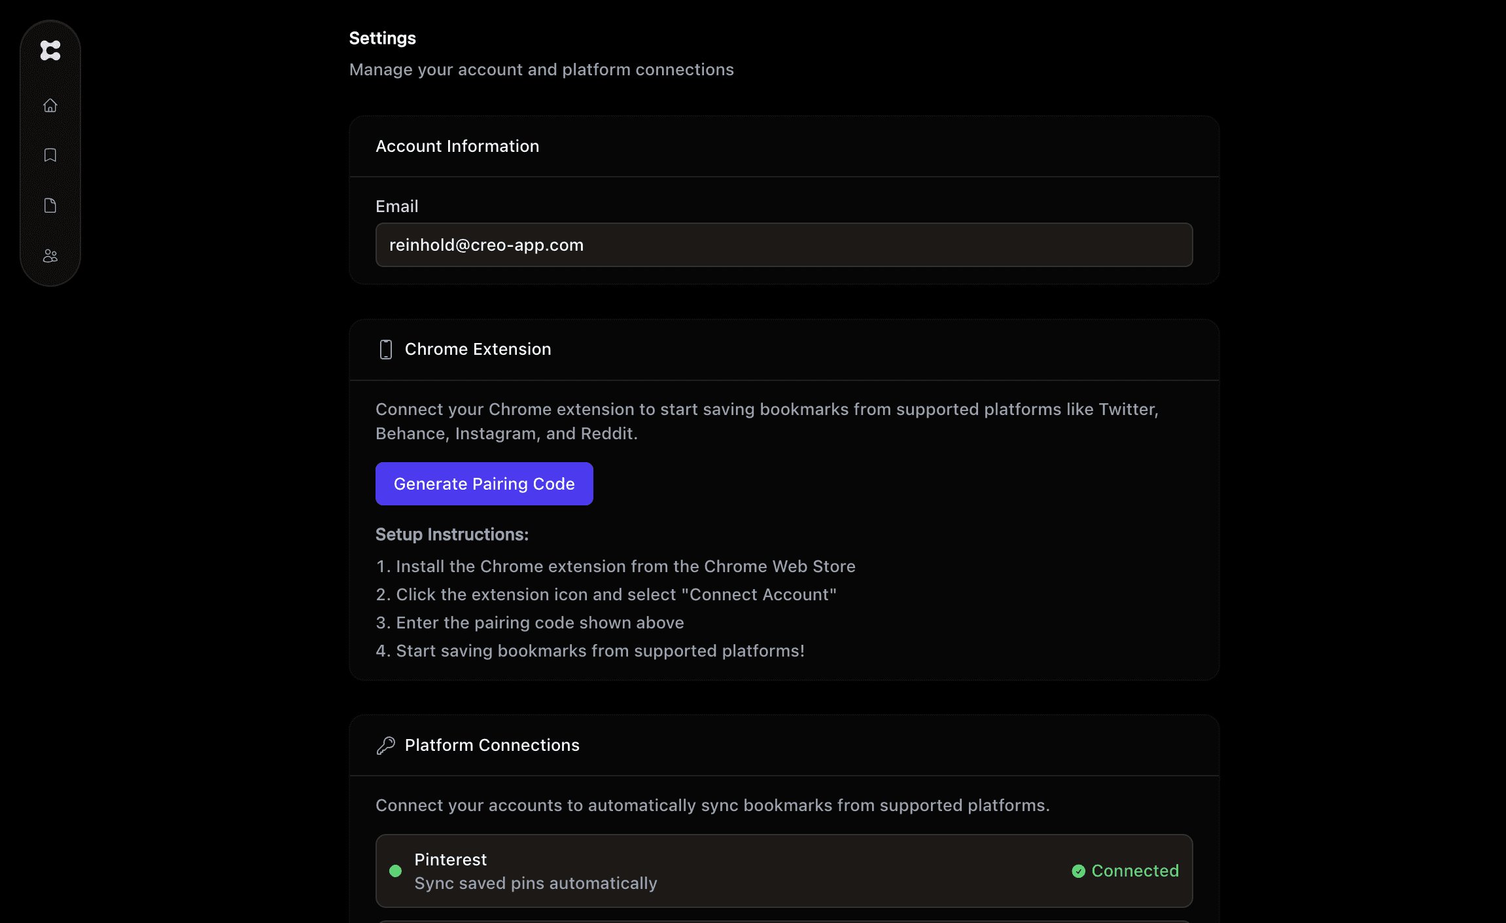Click the Chrome Extension section title

point(478,350)
